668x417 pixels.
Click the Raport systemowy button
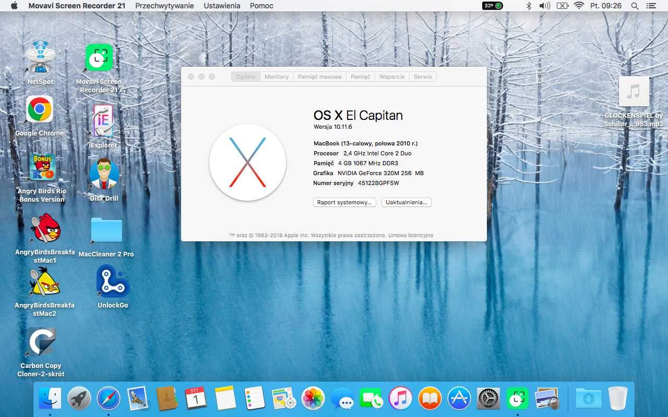[344, 202]
